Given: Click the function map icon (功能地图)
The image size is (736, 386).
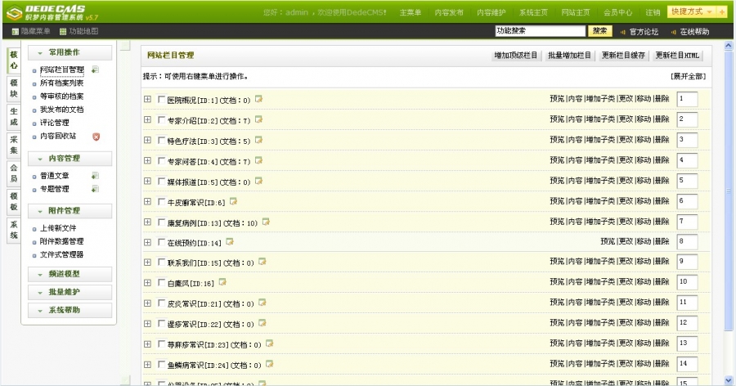Looking at the screenshot, I should pos(63,31).
